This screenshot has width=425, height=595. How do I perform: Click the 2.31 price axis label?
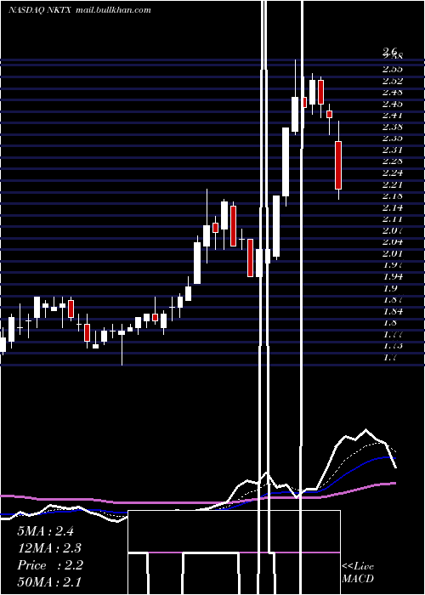click(393, 150)
